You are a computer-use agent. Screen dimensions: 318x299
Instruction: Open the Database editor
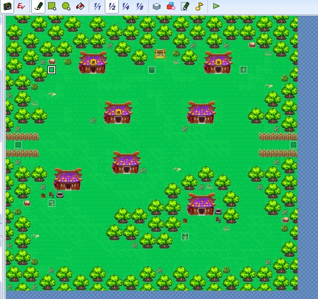156,6
